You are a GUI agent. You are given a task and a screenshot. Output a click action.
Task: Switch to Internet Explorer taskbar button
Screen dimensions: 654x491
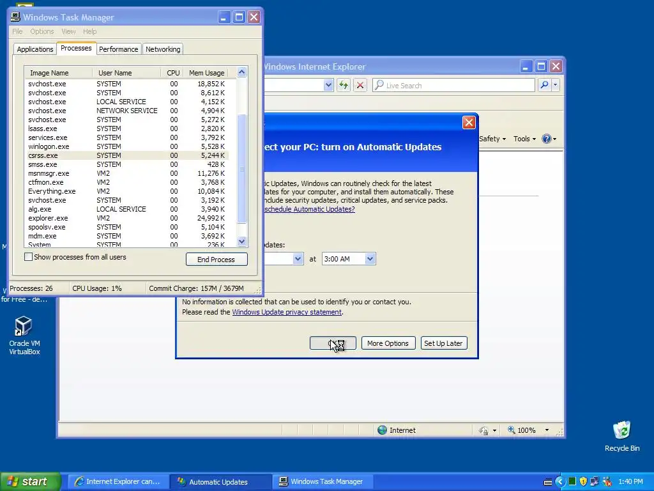118,482
